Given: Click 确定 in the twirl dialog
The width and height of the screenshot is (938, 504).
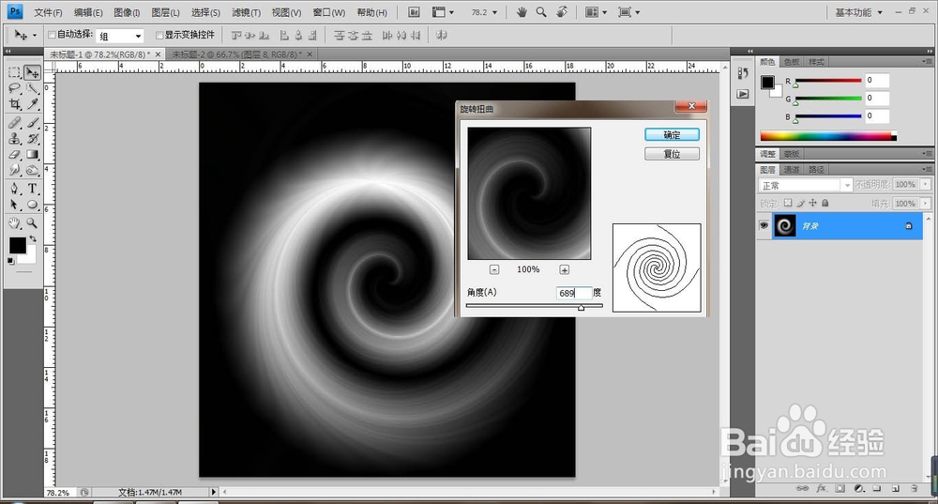Looking at the screenshot, I should (x=672, y=134).
